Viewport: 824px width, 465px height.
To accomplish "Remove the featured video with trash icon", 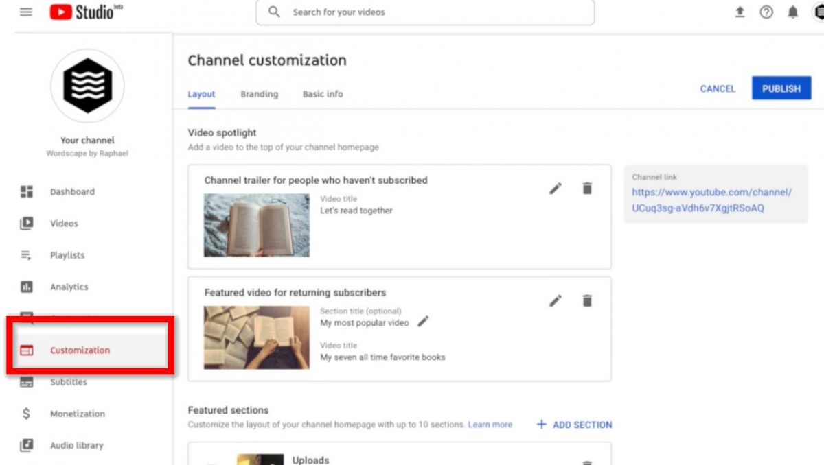I will pos(587,300).
